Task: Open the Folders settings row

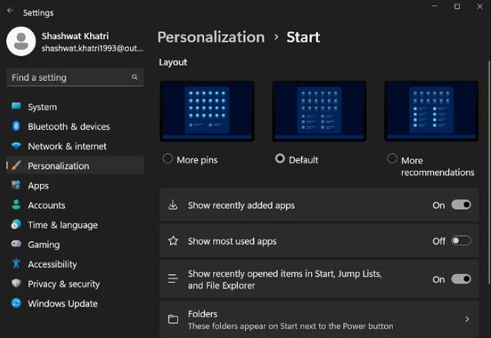Action: pos(319,320)
